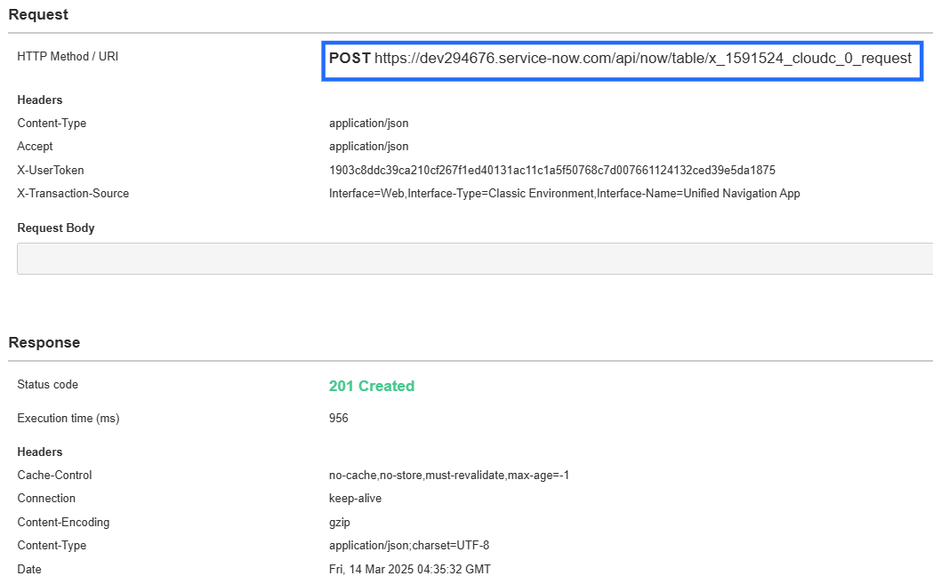Click the Status code label
Screen dimensions: 933x584
click(47, 384)
